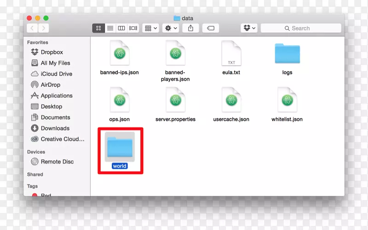368x230 pixels.
Task: Zoom window with the green button
Action: point(46,18)
